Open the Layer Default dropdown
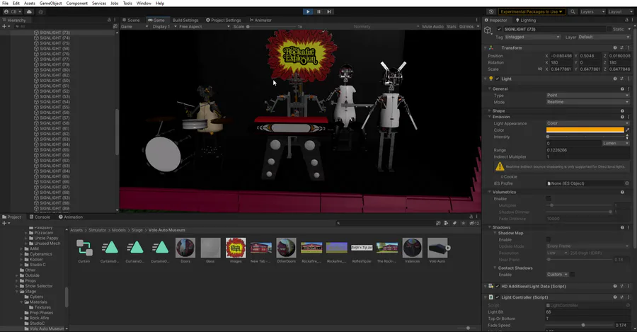 (x=603, y=37)
